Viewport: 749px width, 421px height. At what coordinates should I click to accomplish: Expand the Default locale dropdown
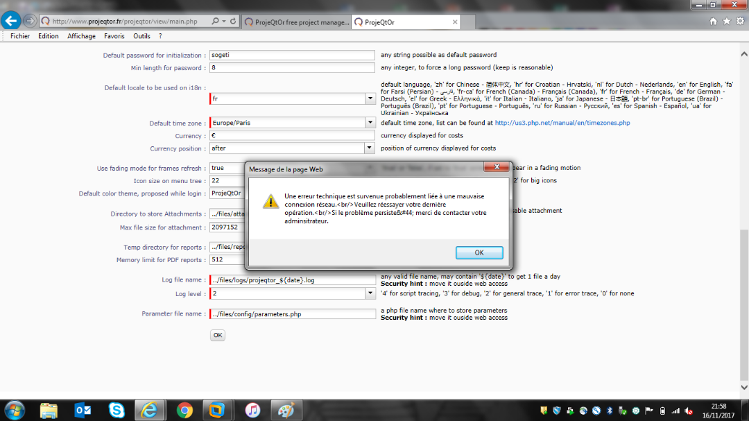coord(370,98)
